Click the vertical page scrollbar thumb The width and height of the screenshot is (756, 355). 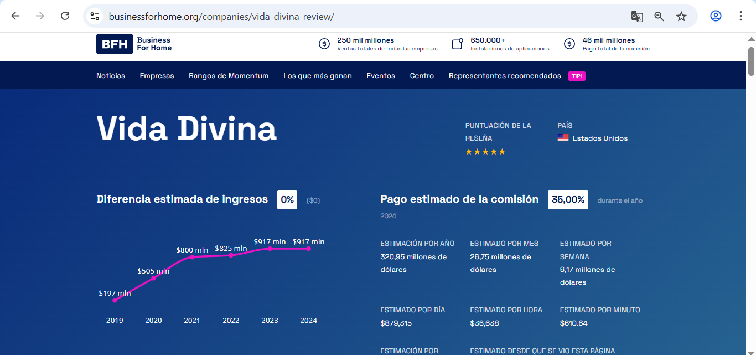pos(751,61)
